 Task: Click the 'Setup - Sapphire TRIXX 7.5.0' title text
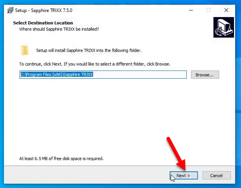pos(43,10)
